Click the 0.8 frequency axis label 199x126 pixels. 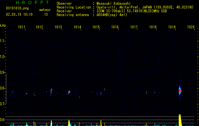[x=3, y=88]
